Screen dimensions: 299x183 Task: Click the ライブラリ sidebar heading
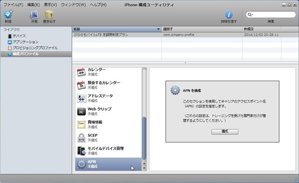pyautogui.click(x=11, y=29)
